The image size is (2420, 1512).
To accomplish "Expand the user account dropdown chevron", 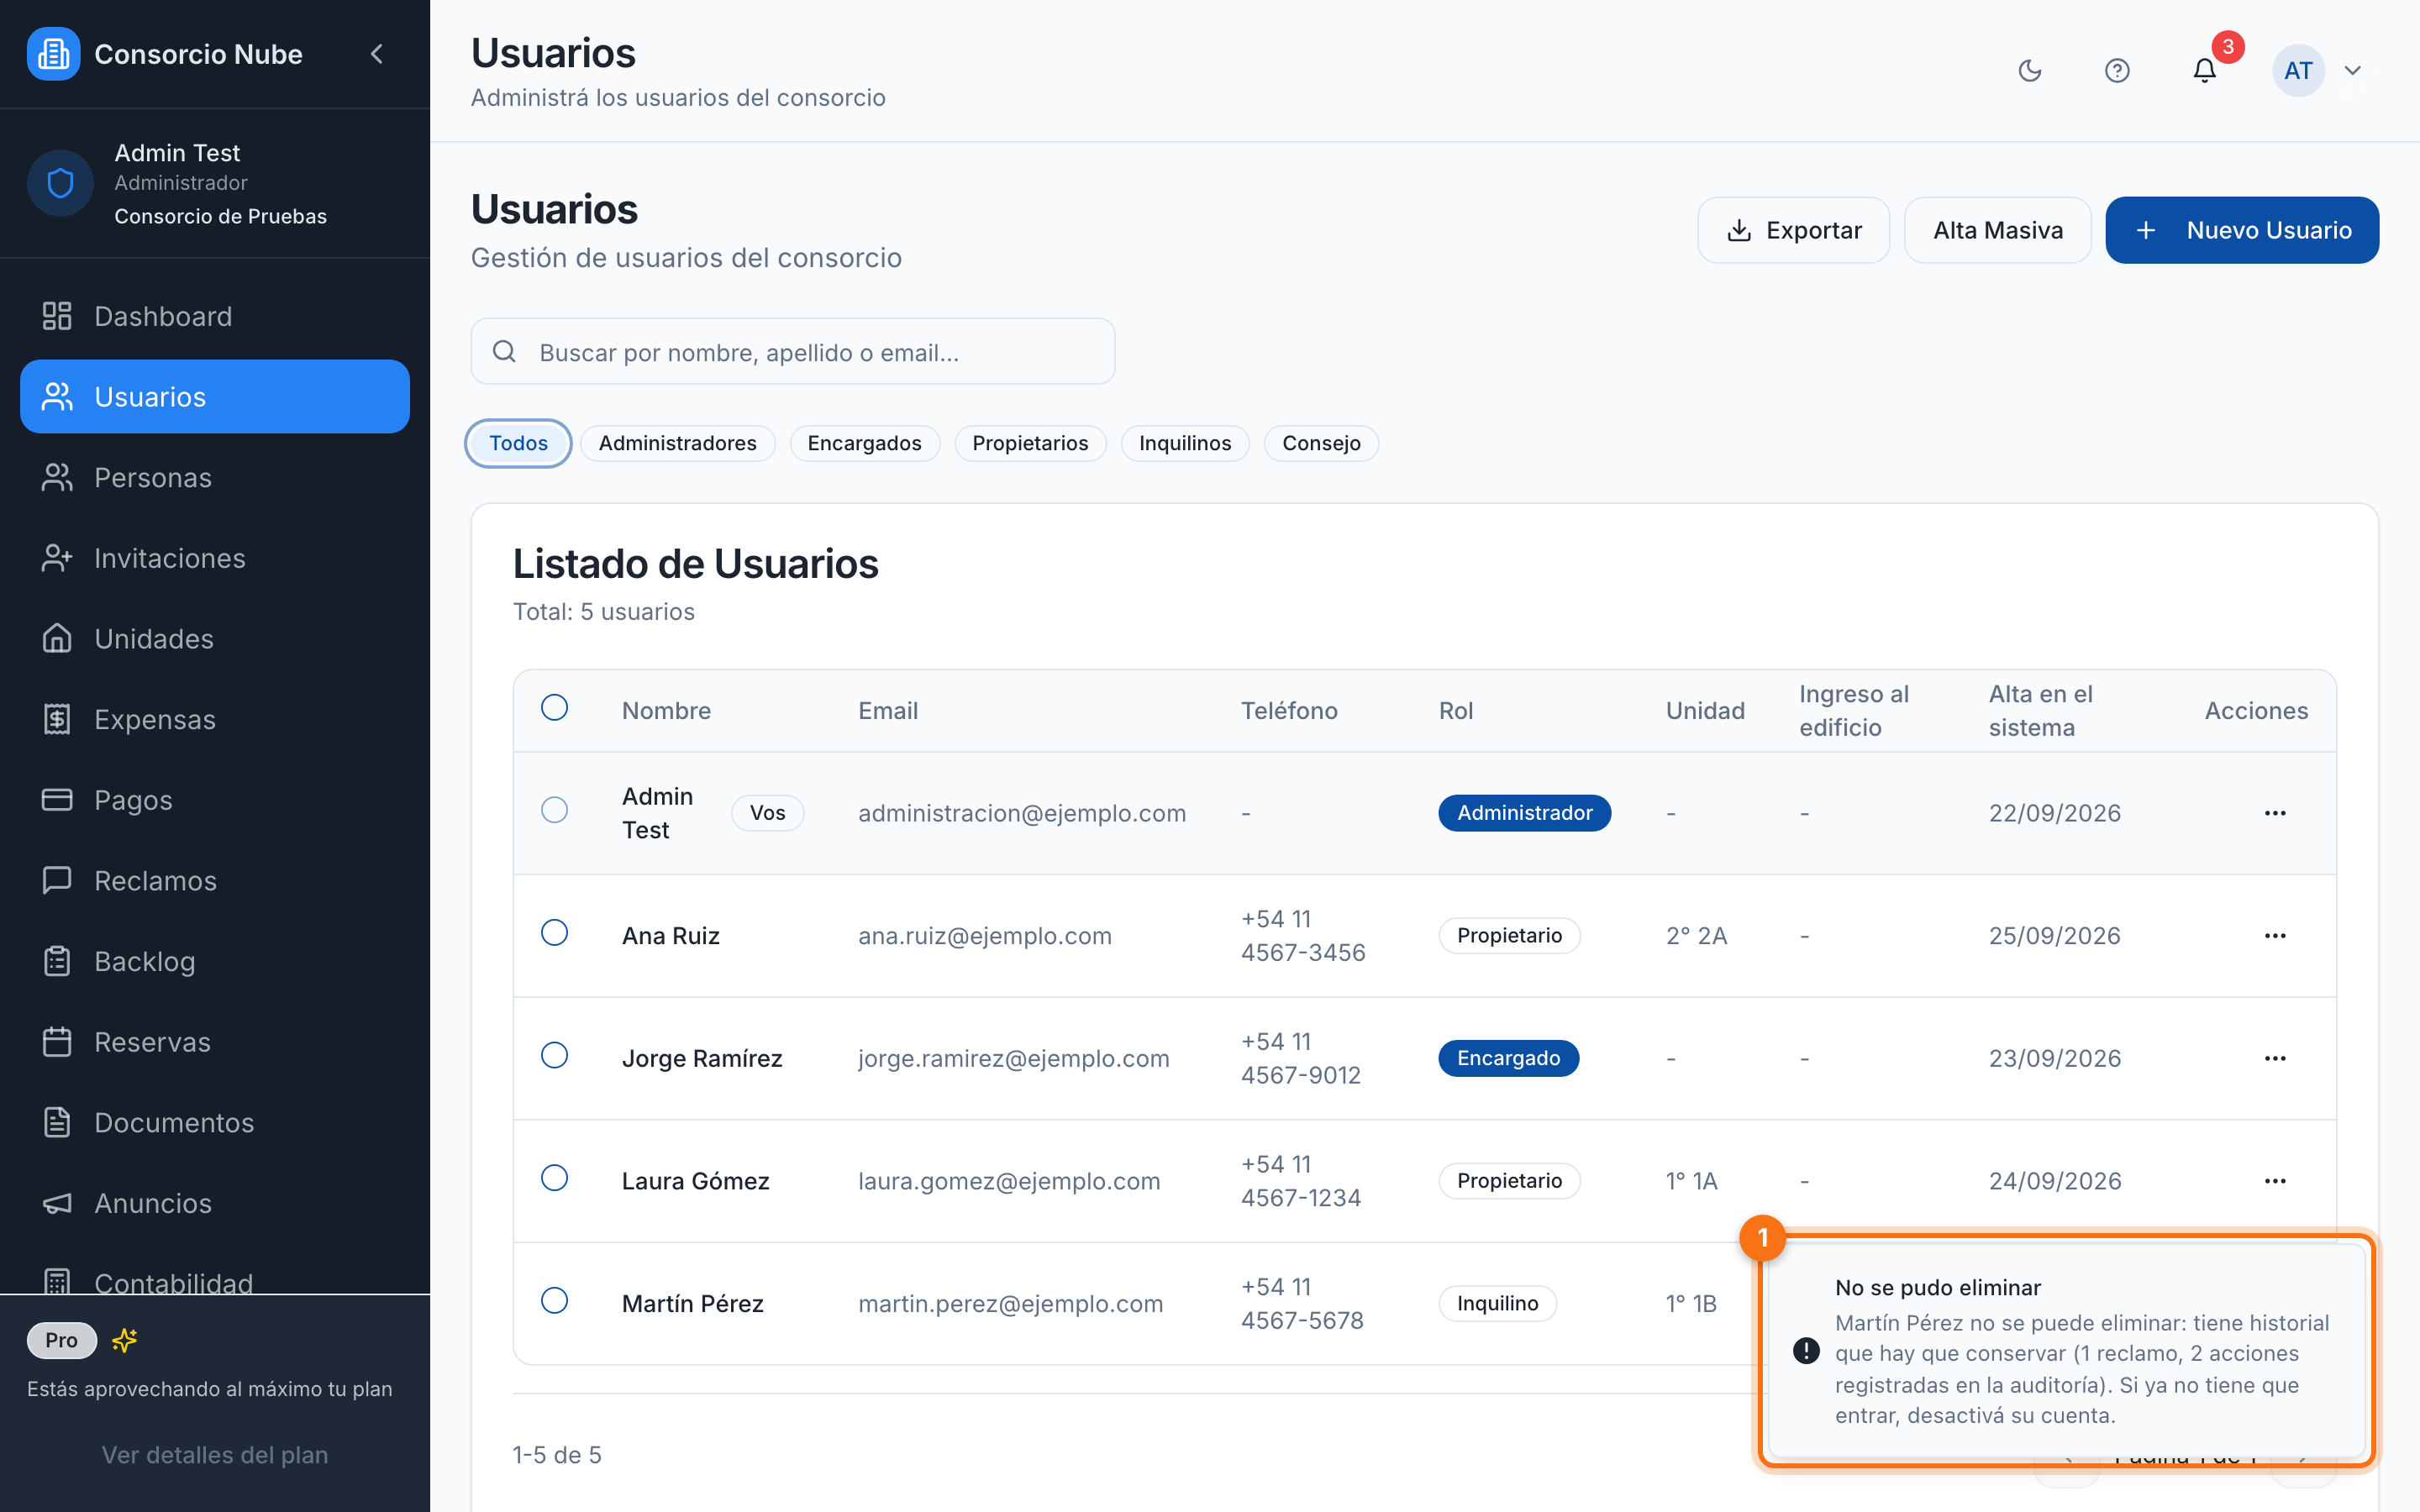I will coord(2353,71).
